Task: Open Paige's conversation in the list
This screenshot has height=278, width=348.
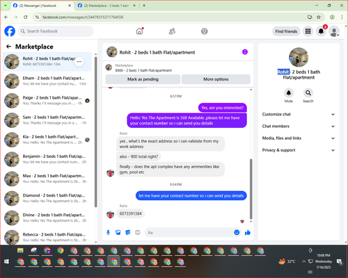Action: (x=47, y=100)
